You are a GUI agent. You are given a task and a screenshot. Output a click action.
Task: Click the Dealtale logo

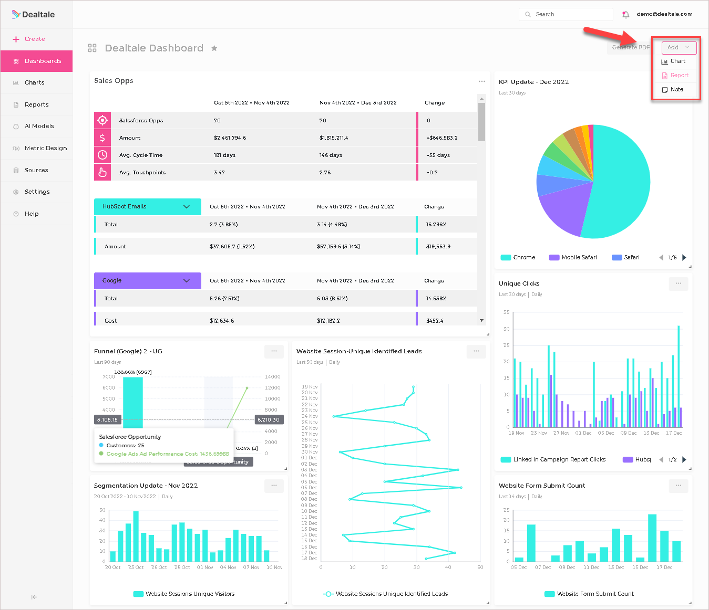[33, 14]
